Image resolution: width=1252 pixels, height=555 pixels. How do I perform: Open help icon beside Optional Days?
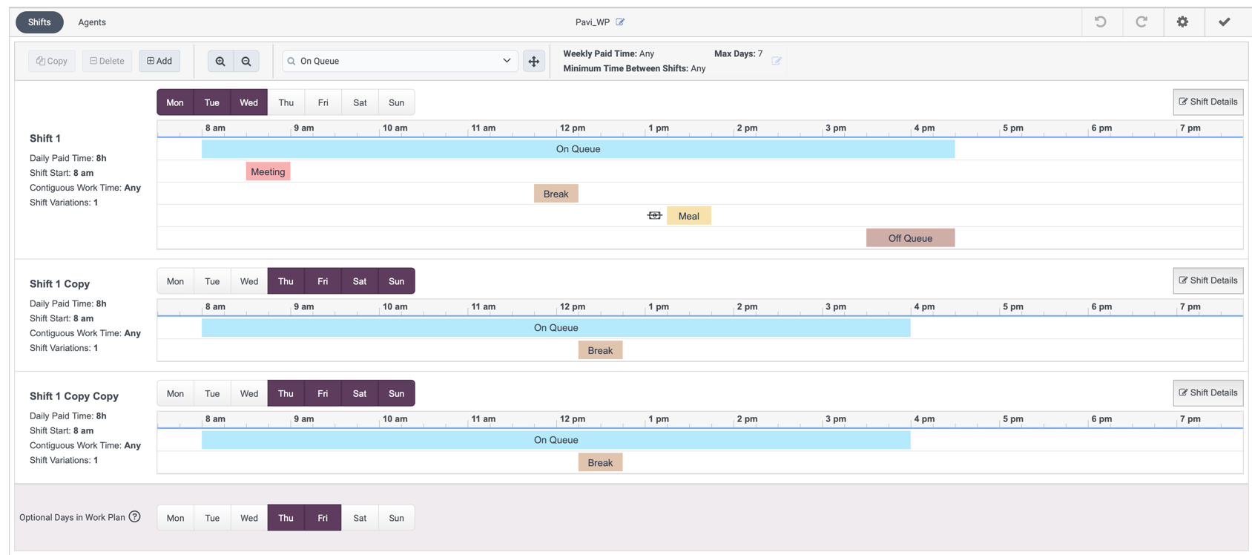pos(135,516)
